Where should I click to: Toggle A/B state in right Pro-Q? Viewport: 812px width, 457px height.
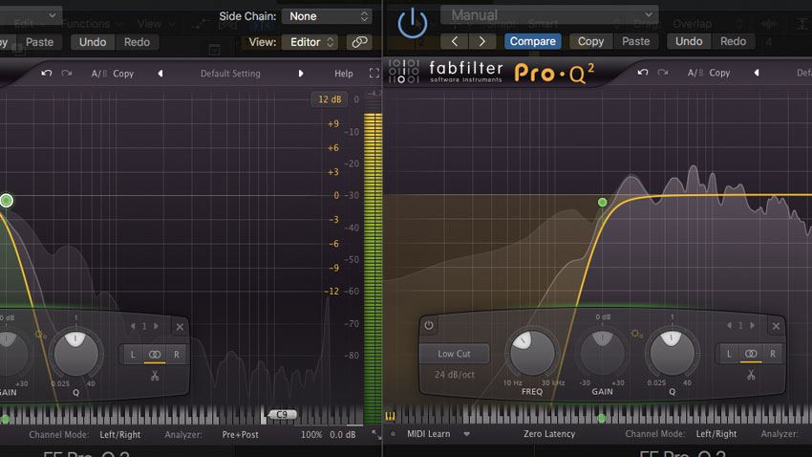coord(694,73)
